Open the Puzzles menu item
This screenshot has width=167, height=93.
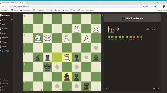pyautogui.click(x=5, y=29)
